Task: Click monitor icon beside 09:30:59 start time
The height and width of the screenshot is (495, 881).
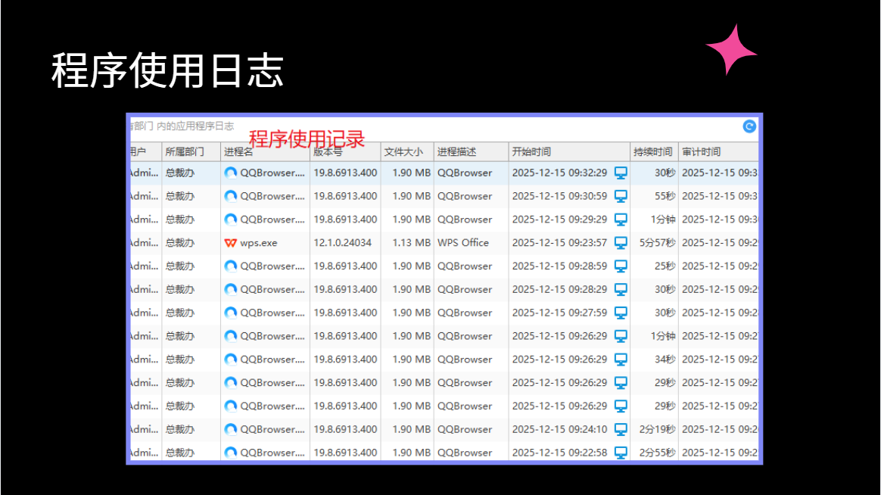Action: tap(621, 196)
